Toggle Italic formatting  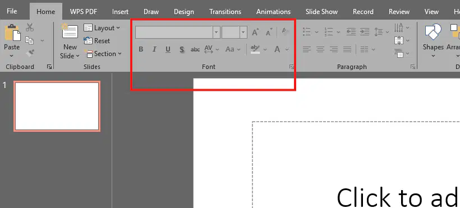pyautogui.click(x=154, y=49)
